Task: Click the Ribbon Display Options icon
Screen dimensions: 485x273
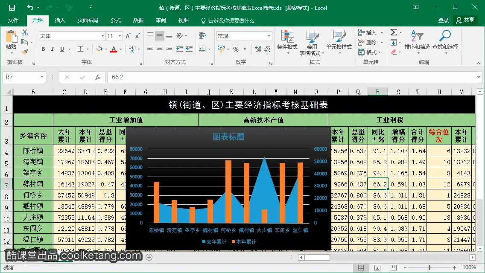Action: click(x=416, y=7)
